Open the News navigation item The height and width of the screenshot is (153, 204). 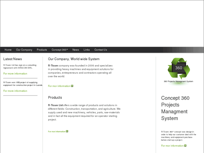pos(75,50)
